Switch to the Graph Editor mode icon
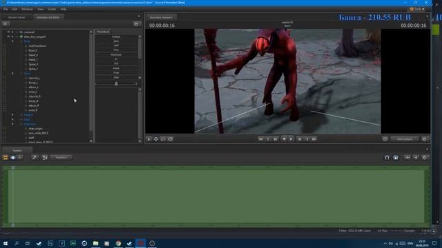442x248 pixels. pos(20,158)
